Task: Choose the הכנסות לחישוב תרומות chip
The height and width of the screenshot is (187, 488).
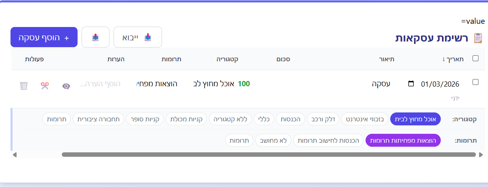Action: 328,140
